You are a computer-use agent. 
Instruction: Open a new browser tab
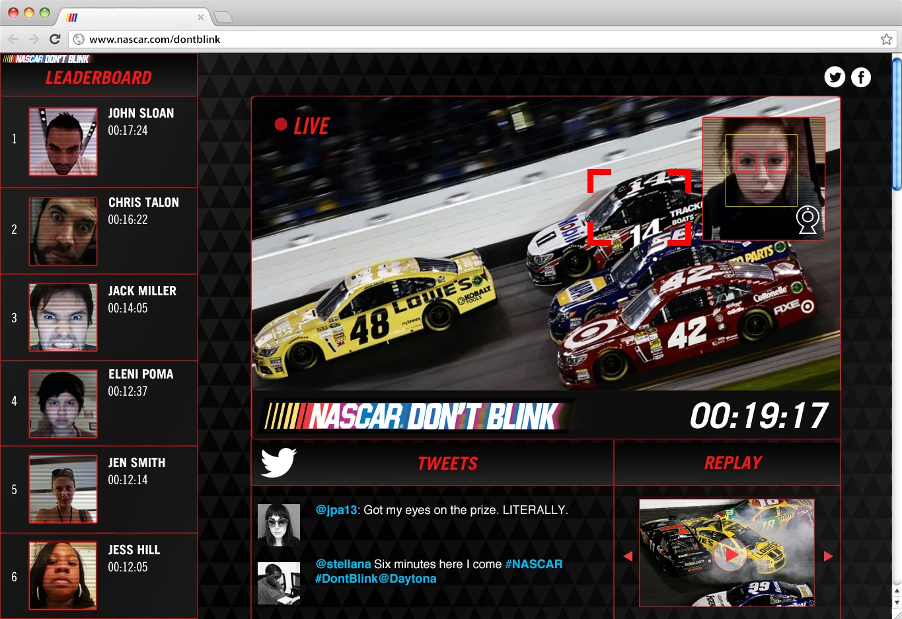pyautogui.click(x=223, y=17)
